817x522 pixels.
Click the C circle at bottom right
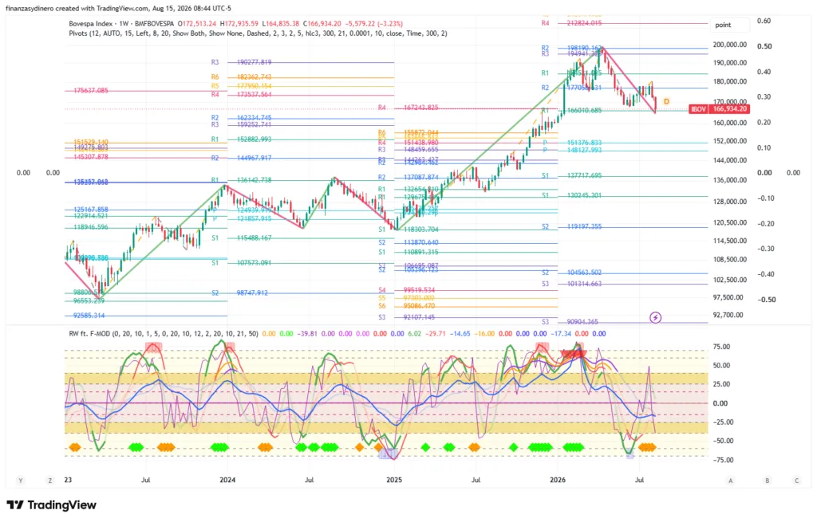[797, 481]
